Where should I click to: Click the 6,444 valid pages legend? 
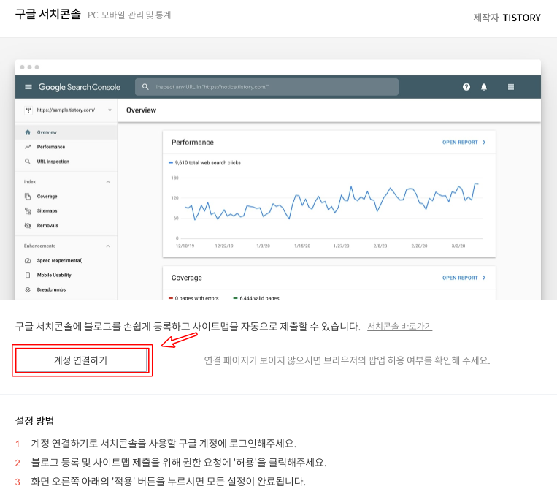[256, 298]
